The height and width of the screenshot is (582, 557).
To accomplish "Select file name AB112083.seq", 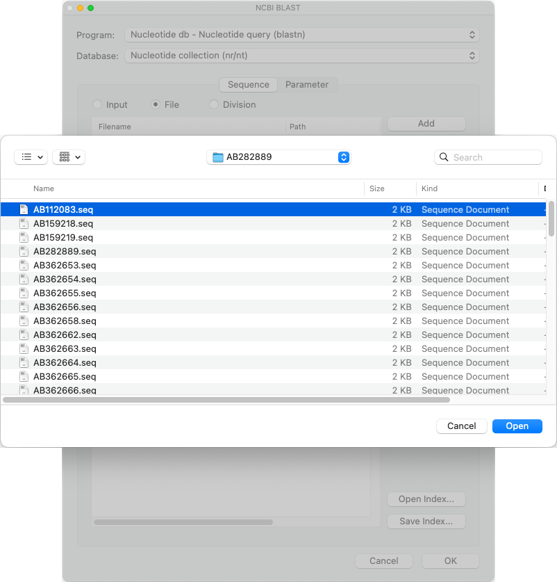I will coord(63,210).
